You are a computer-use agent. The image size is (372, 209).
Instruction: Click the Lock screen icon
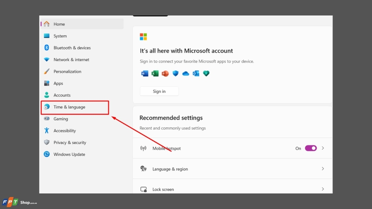(143, 189)
